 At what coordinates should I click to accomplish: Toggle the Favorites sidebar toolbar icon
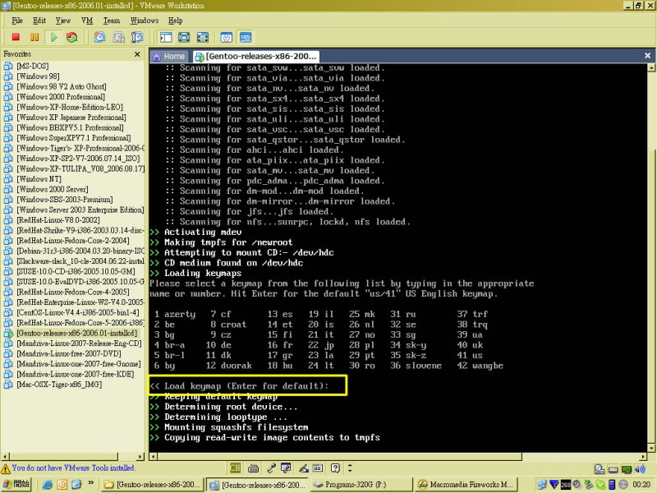point(166,37)
